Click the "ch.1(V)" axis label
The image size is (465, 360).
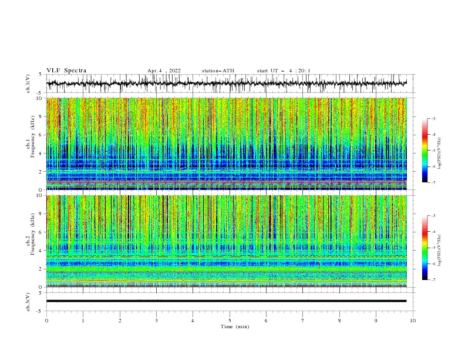point(28,84)
